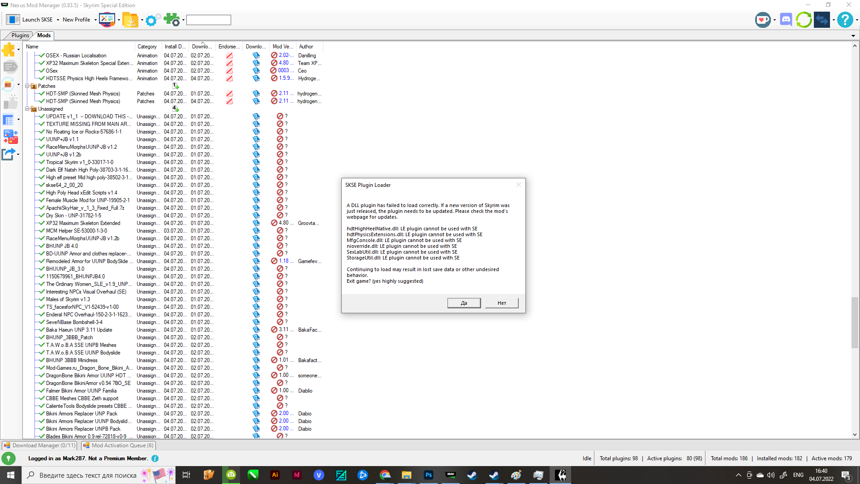Click the green puzzle-piece gear toolbar icon
The image size is (860, 484).
point(172,20)
